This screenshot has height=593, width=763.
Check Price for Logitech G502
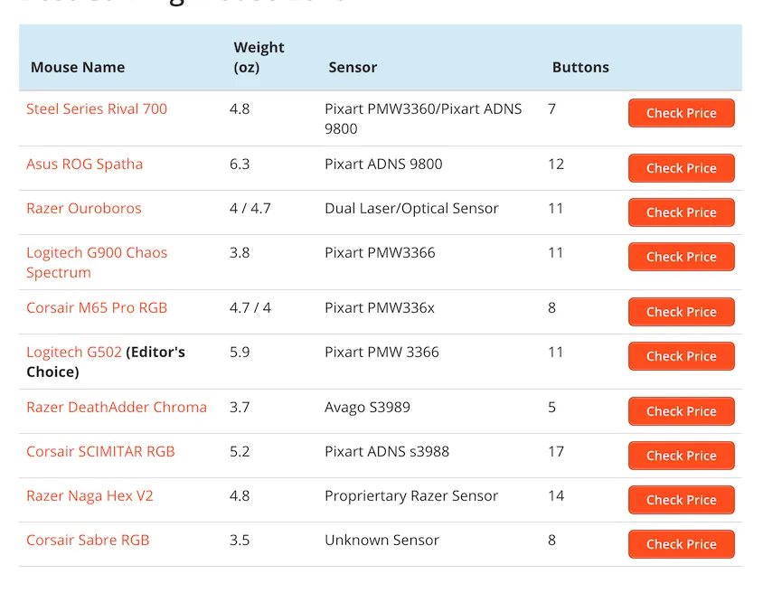[682, 355]
